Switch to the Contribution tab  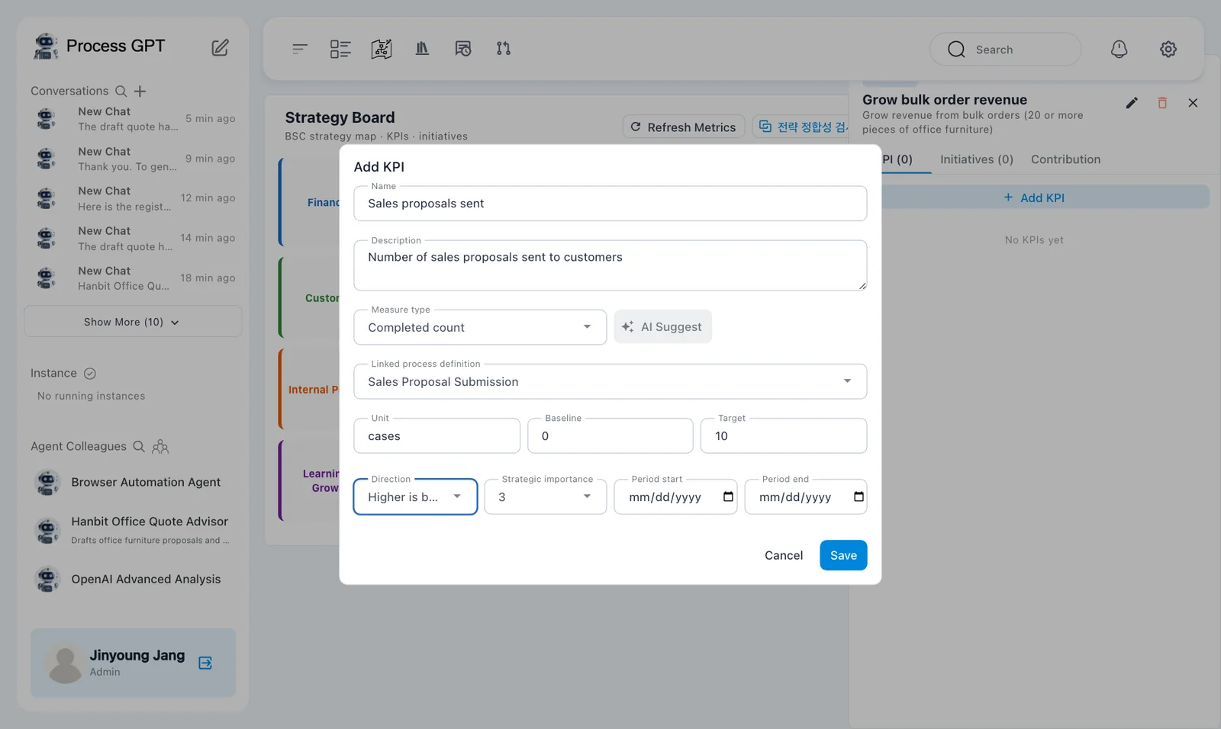1065,159
